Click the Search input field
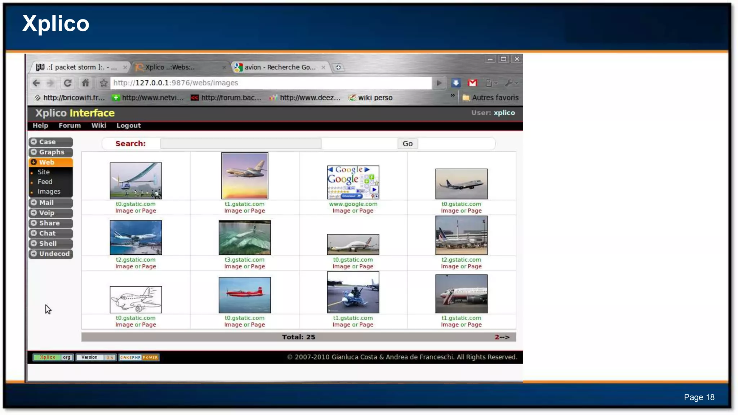Image resolution: width=738 pixels, height=415 pixels. tap(241, 144)
